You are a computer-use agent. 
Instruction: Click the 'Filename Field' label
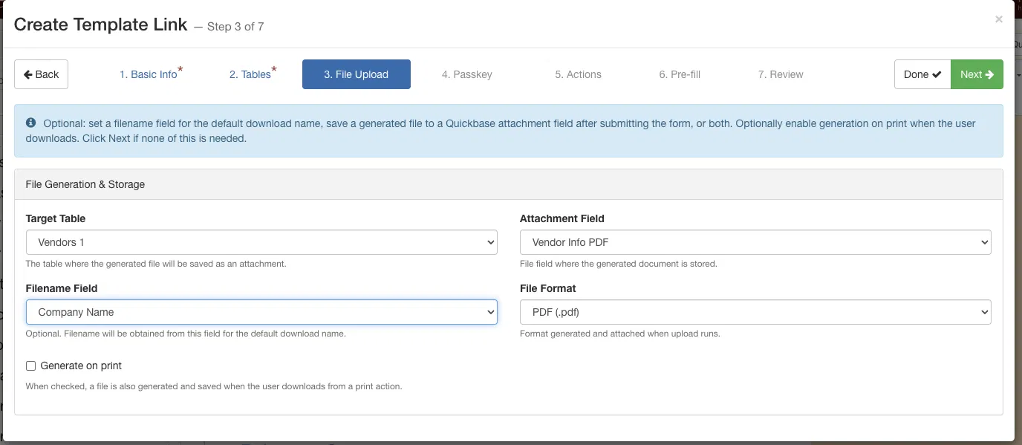pos(62,288)
